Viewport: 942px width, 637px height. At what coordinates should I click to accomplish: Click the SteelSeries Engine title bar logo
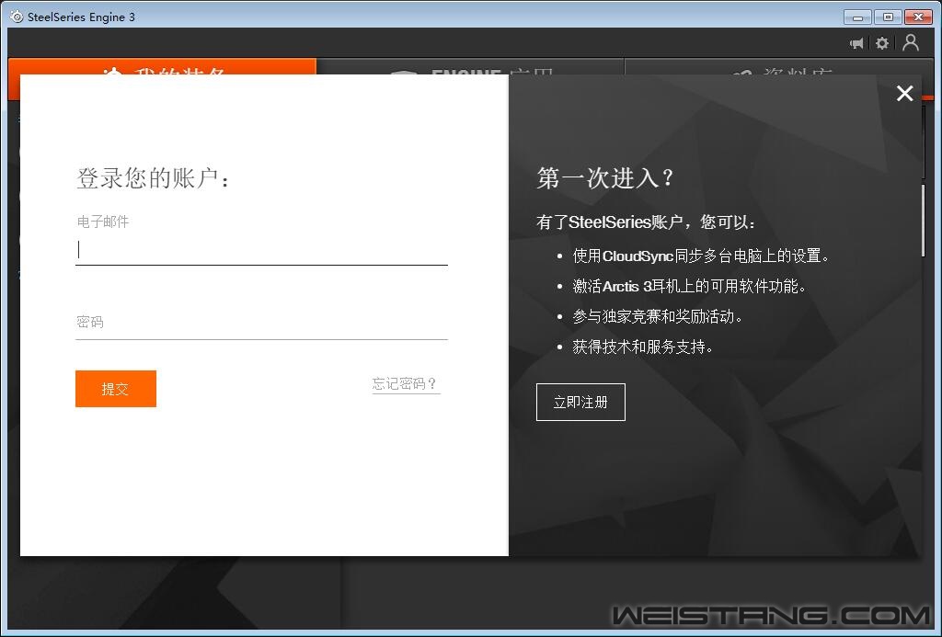click(17, 17)
